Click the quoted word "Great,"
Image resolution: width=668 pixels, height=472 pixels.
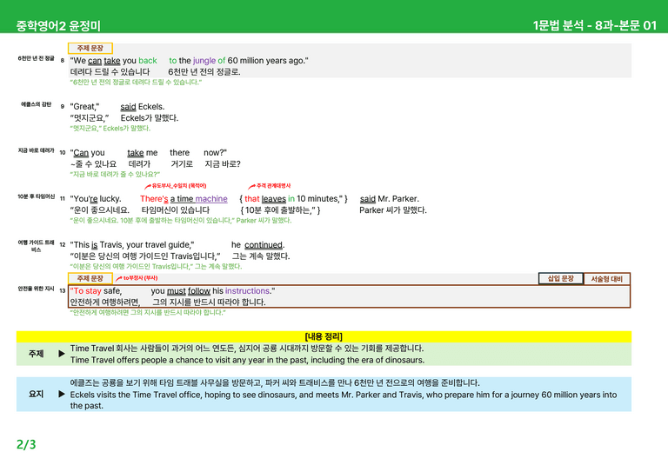(x=84, y=106)
